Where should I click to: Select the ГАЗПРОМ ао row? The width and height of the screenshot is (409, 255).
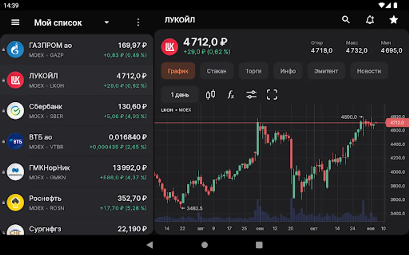pyautogui.click(x=77, y=50)
